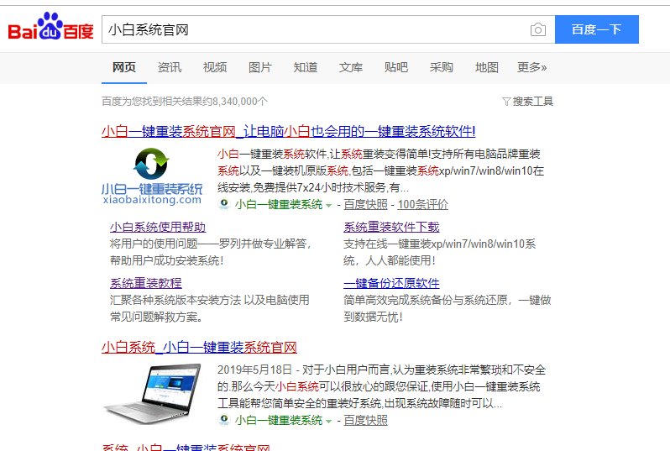Open the 知道 tab
This screenshot has width=670, height=451.
pyautogui.click(x=305, y=67)
